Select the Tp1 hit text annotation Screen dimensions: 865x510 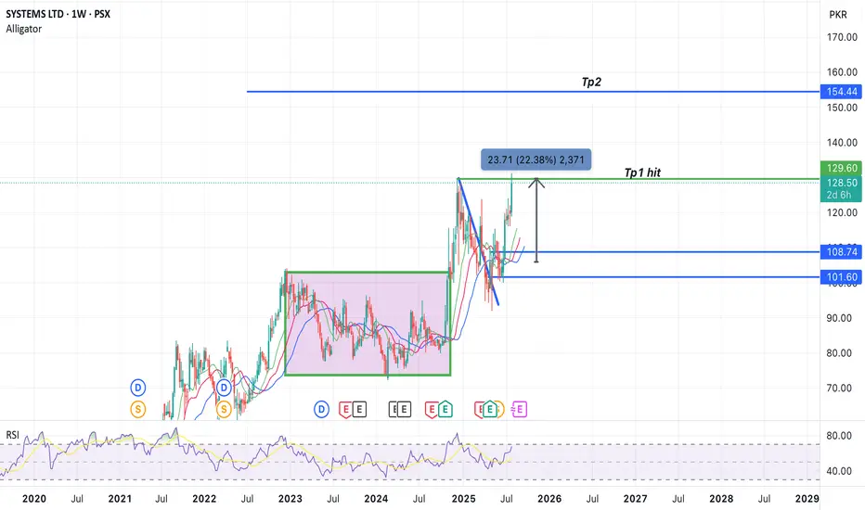coord(642,172)
